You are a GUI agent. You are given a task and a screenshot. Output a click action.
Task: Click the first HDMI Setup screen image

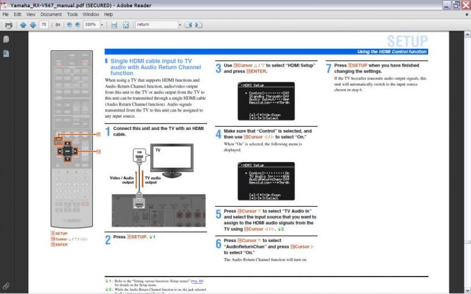(x=266, y=101)
